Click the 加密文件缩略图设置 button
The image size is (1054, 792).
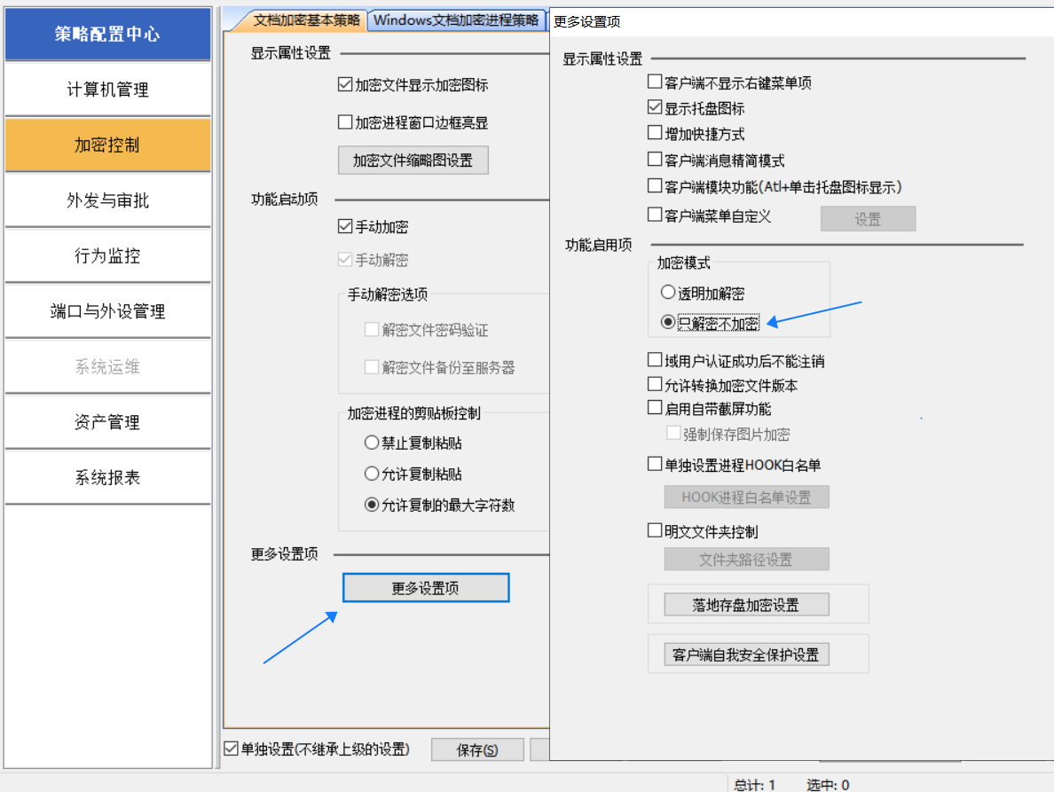(x=413, y=161)
